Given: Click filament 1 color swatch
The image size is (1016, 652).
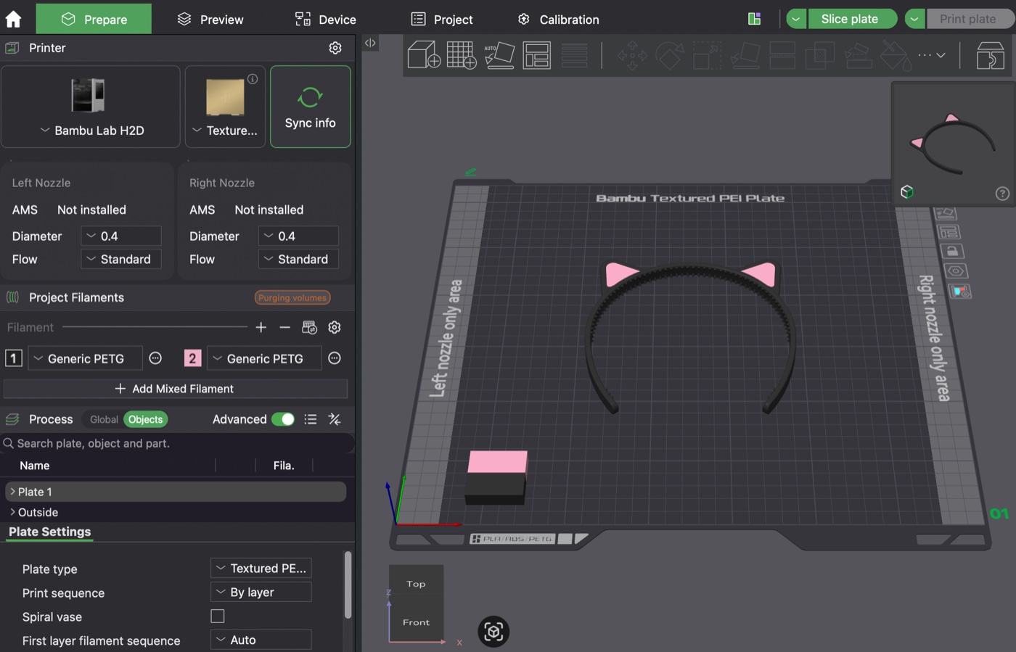Looking at the screenshot, I should [14, 358].
